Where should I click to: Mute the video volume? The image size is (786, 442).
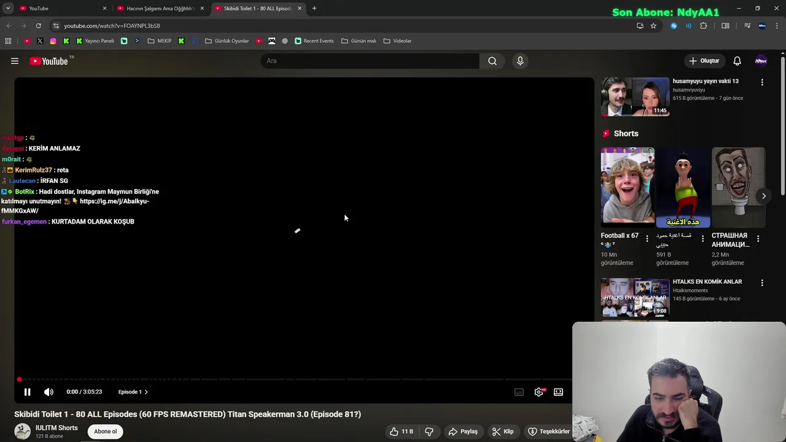click(49, 392)
